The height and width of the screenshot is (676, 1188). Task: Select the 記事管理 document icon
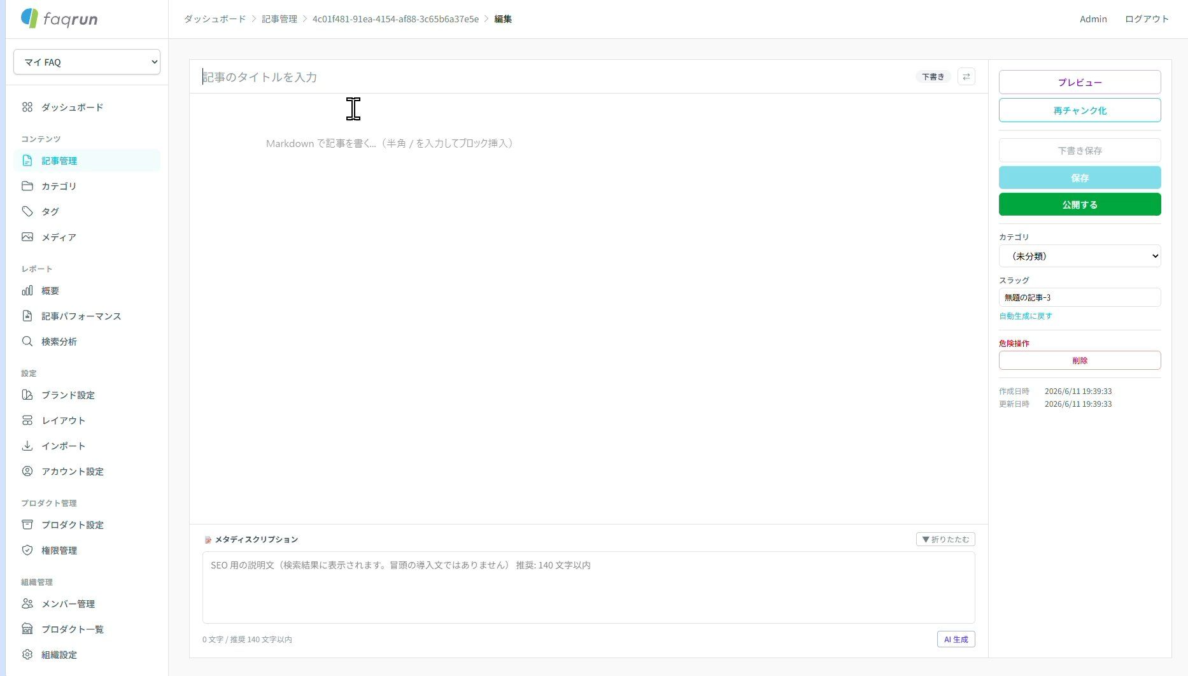coord(27,160)
